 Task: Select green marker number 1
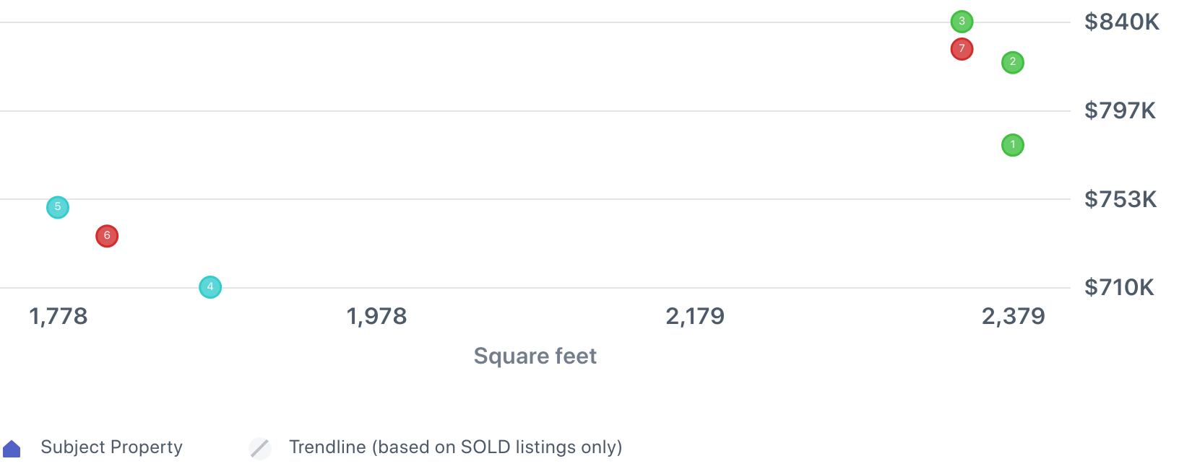(x=1013, y=145)
